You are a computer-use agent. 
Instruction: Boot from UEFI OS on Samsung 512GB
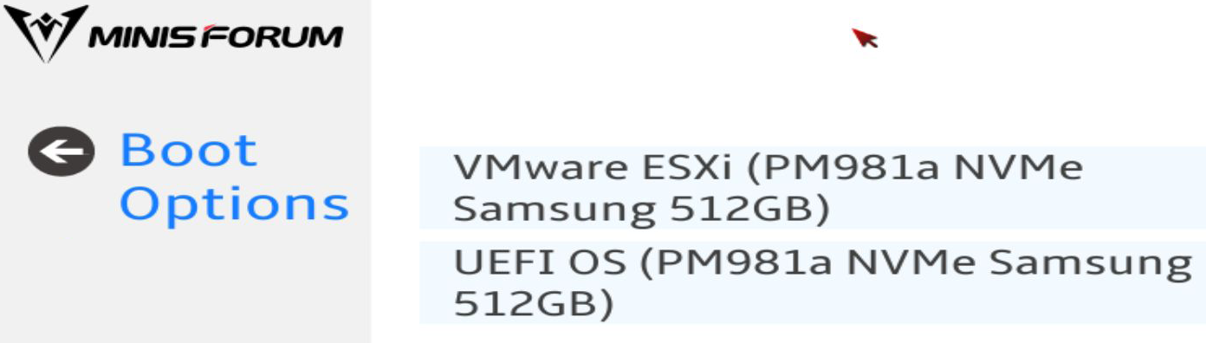pyautogui.click(x=812, y=282)
